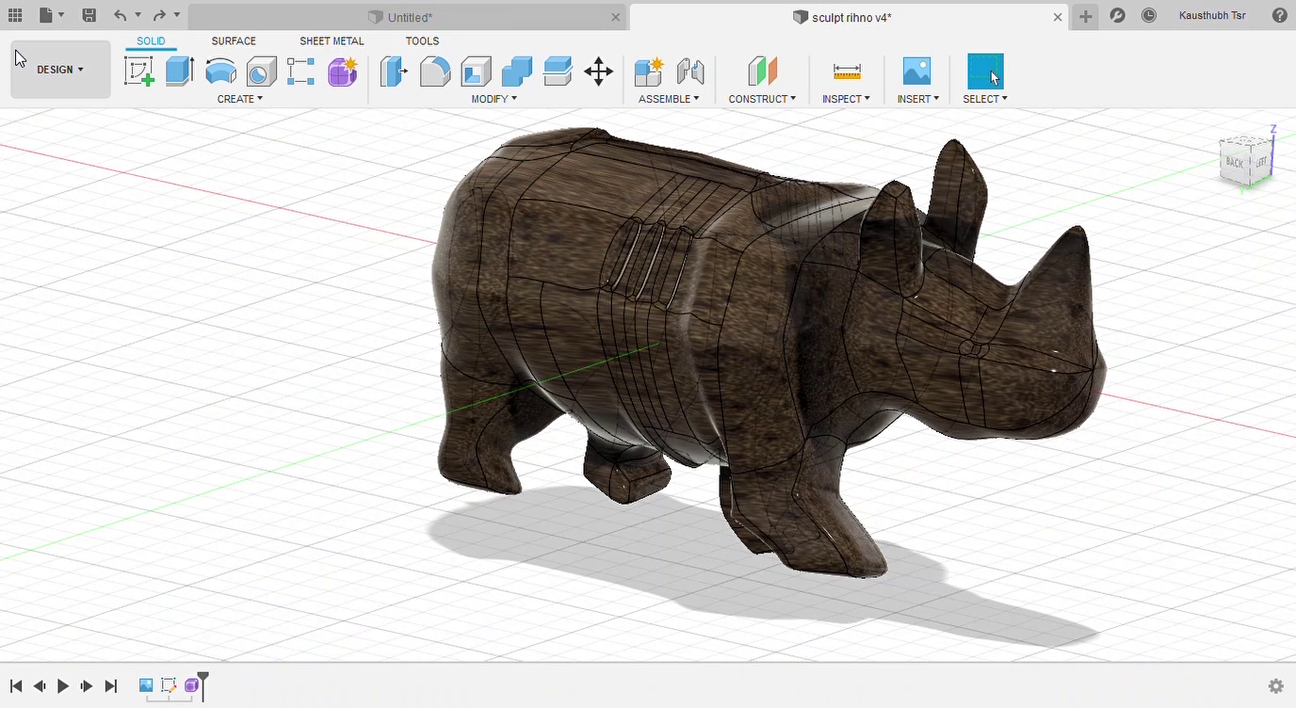Select the Move/Copy arrows tool

pyautogui.click(x=599, y=72)
